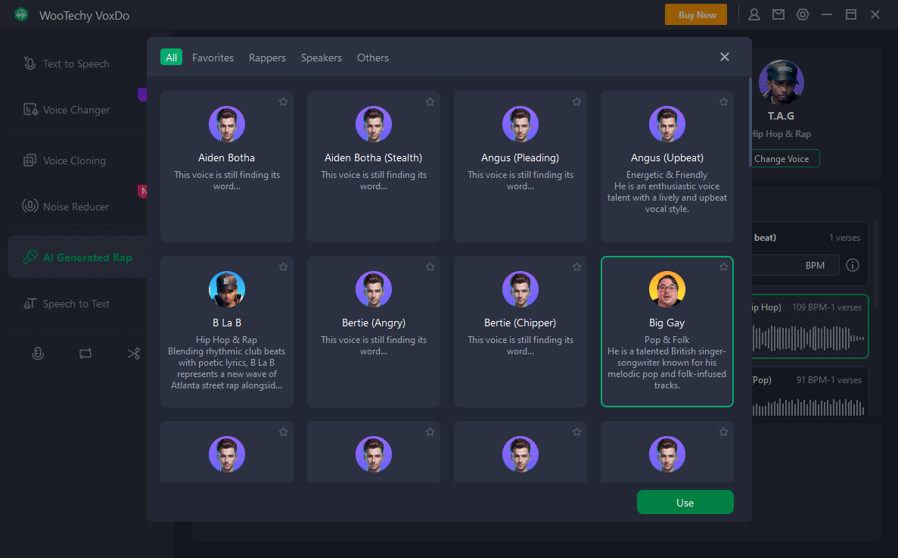Toggle favorite star on Big Gay voice
Screen dimensions: 898x558
(723, 267)
